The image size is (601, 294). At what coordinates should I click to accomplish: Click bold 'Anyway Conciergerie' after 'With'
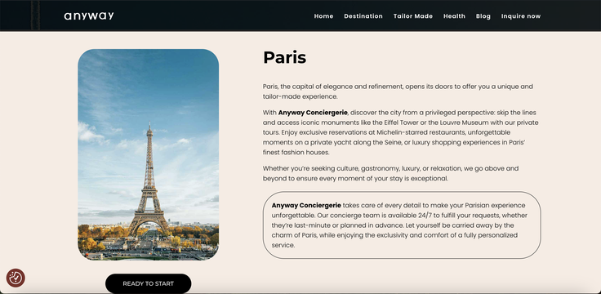coord(313,113)
